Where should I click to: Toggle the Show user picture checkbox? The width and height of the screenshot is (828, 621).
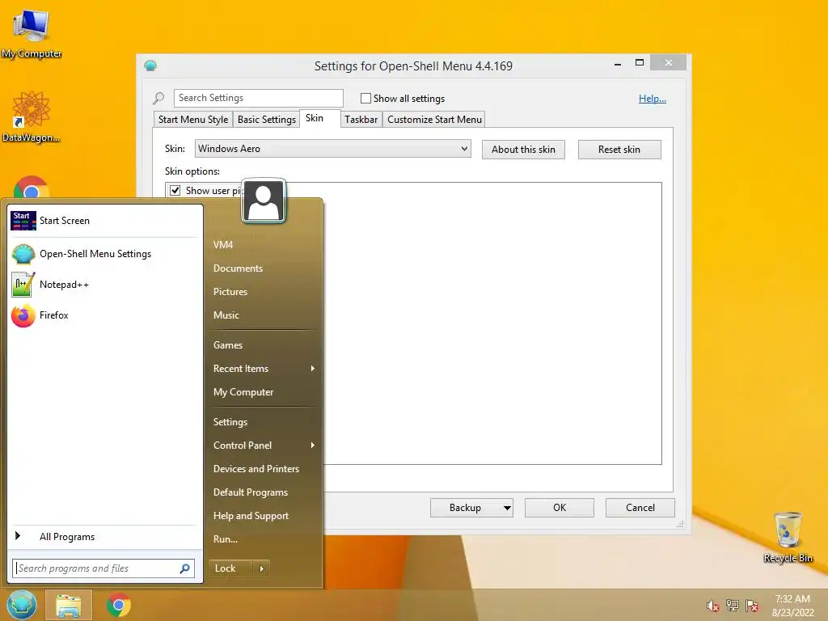point(175,191)
